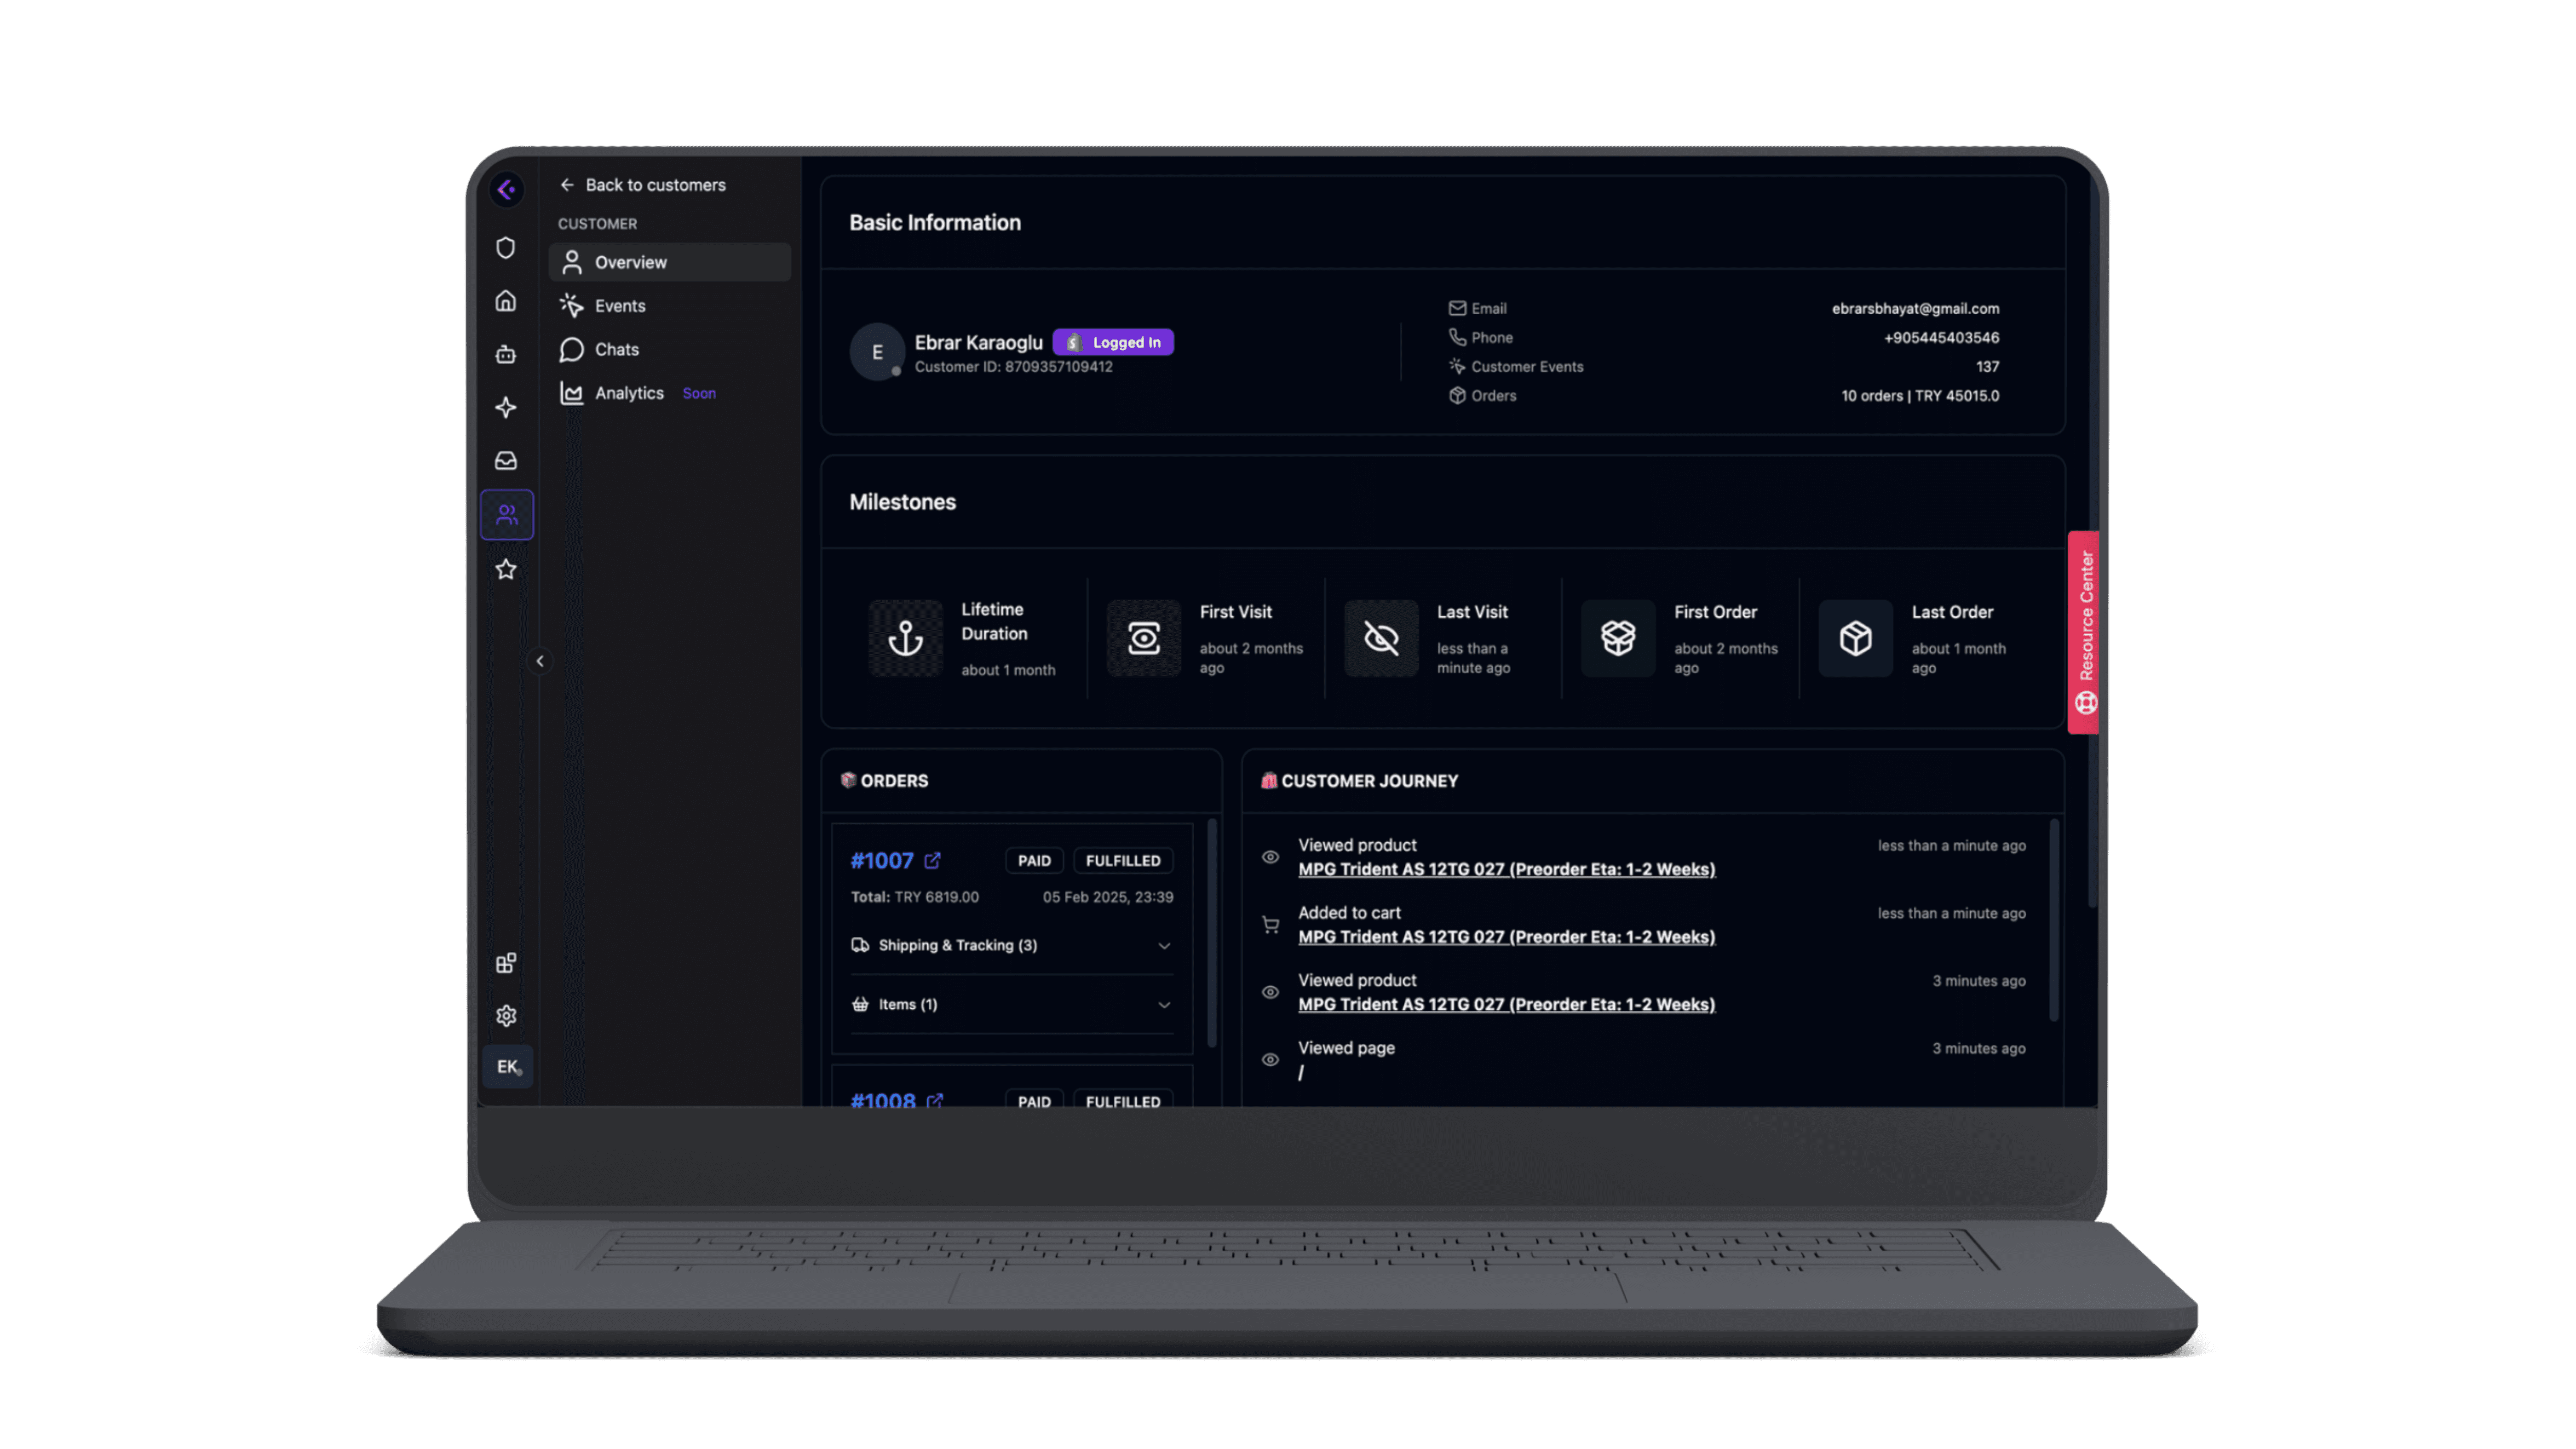Open the MPG Trident AS 12TG 027 product link
This screenshot has width=2576, height=1449.
[x=1506, y=869]
